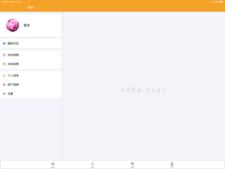Expand the 用户指南 row chevron
225x169 pixels.
point(58,84)
